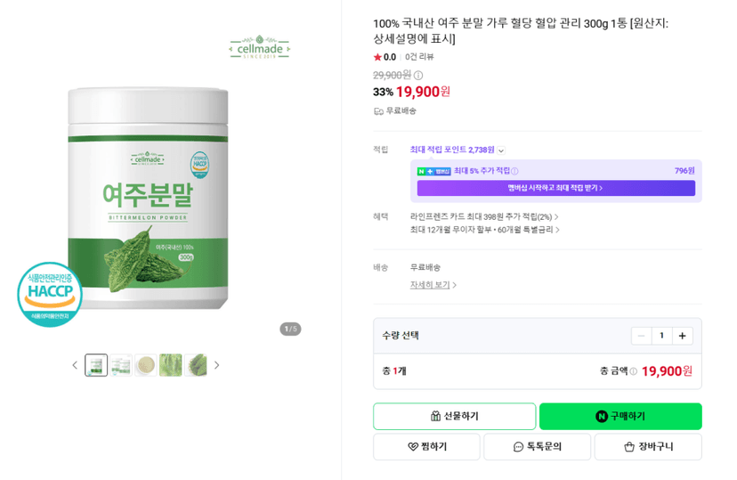This screenshot has height=480, width=737.
Task: Show next product image with right arrow
Action: [216, 365]
